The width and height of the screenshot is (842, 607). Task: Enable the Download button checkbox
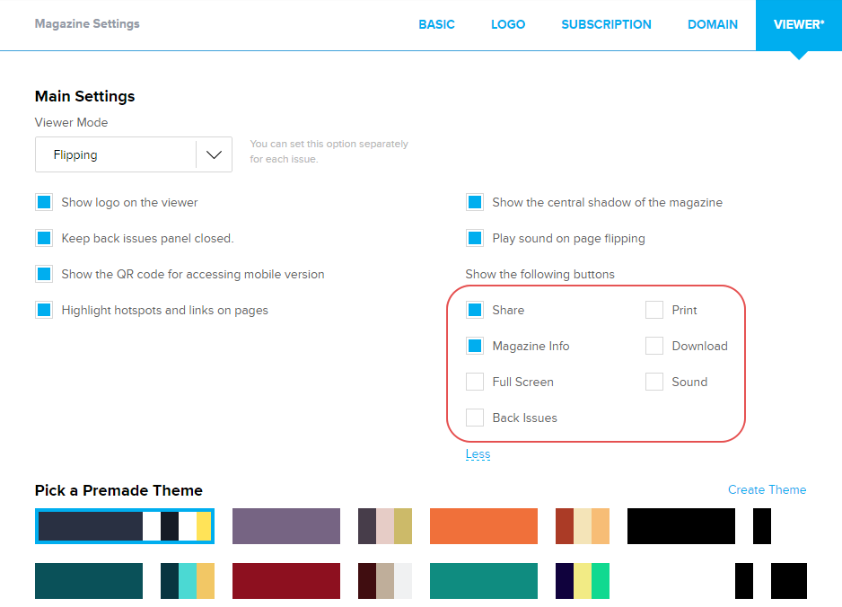pyautogui.click(x=654, y=346)
